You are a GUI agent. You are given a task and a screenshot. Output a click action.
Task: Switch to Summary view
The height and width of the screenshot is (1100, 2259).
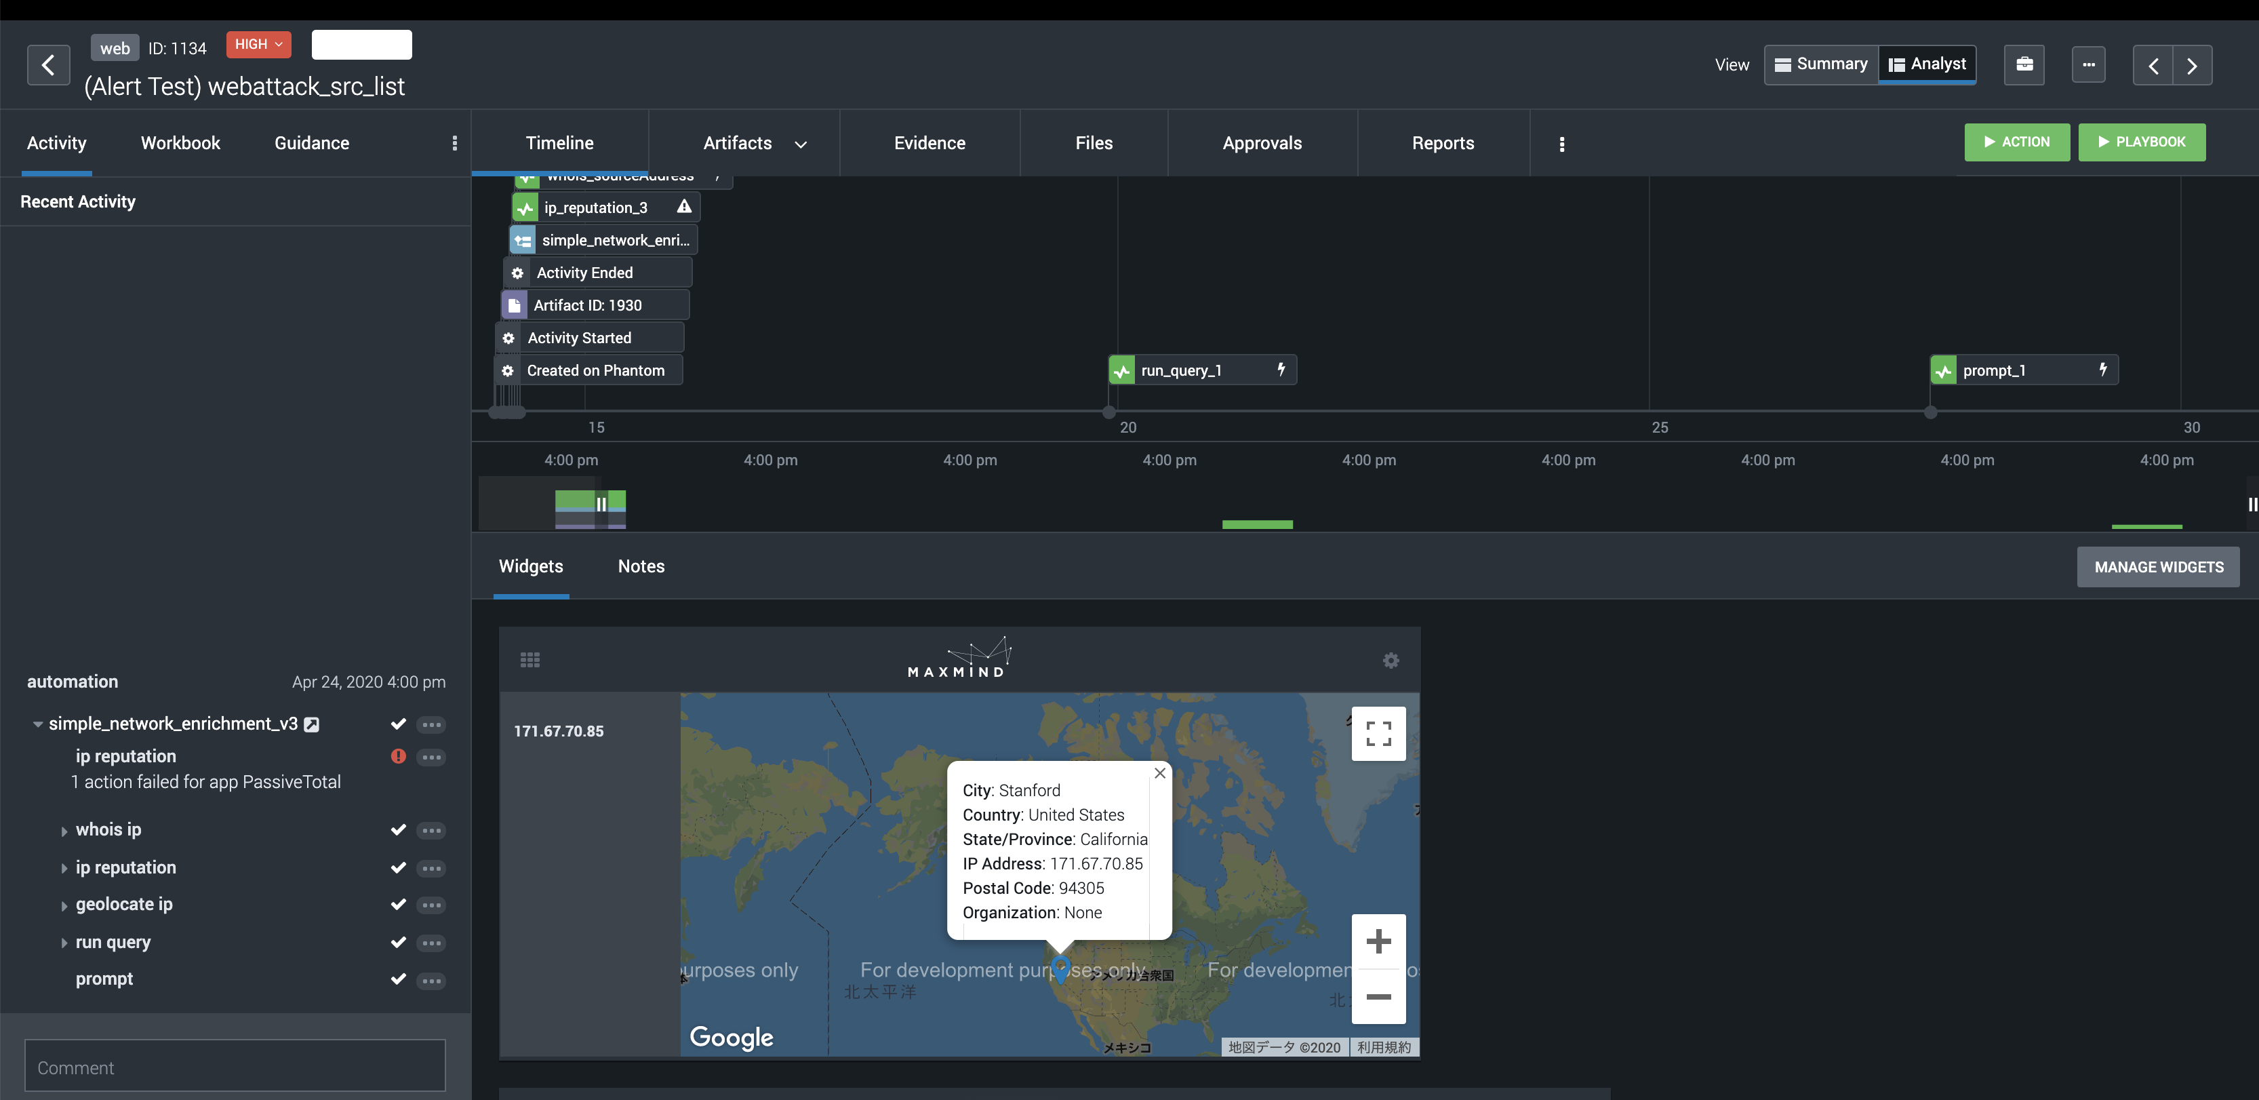coord(1822,64)
